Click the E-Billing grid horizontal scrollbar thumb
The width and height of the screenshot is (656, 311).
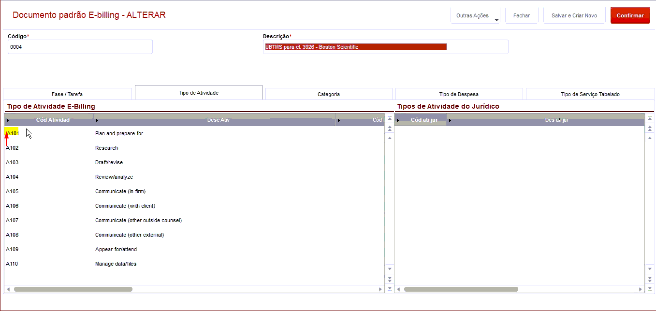pyautogui.click(x=73, y=289)
